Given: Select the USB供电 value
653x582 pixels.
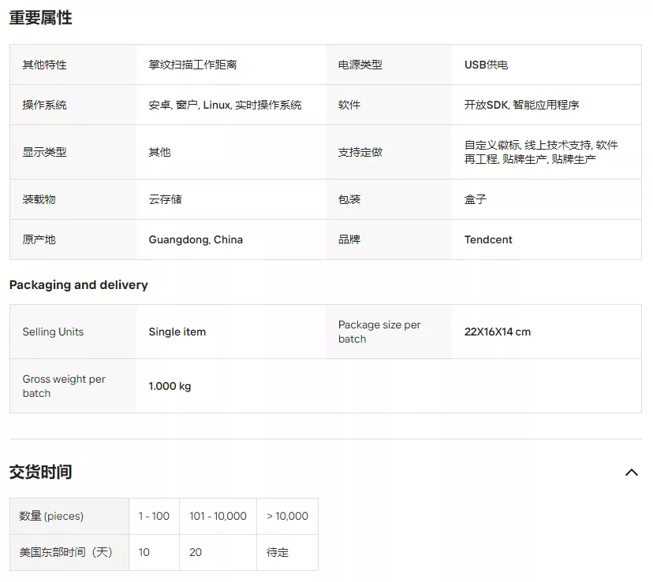Looking at the screenshot, I should coord(486,65).
